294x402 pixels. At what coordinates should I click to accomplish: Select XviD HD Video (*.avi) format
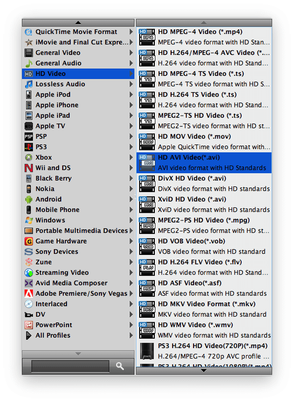(x=204, y=204)
